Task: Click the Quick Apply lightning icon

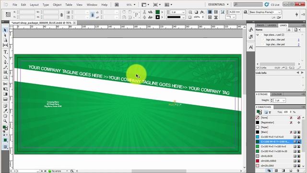Action: pos(296,14)
